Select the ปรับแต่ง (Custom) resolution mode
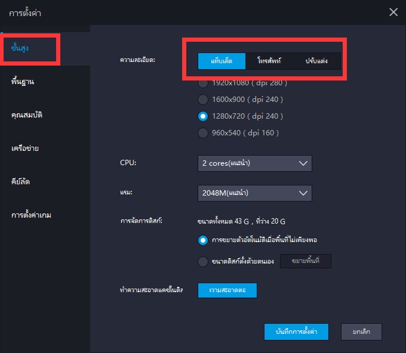 (x=316, y=61)
